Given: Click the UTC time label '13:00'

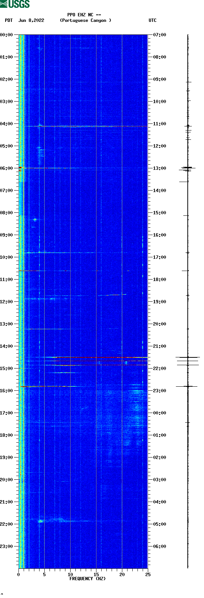Looking at the screenshot, I should point(160,168).
